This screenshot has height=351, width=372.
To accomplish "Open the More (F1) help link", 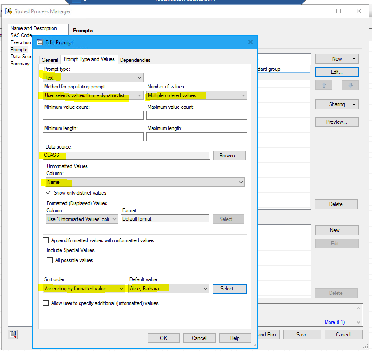I will pyautogui.click(x=336, y=322).
